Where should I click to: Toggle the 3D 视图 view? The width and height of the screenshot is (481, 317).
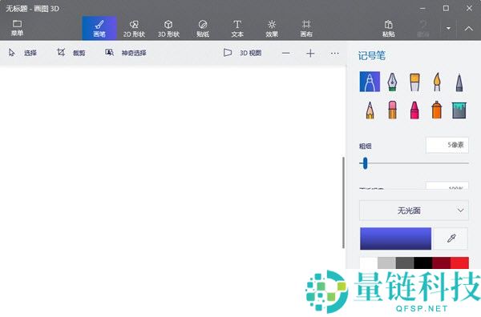click(242, 53)
